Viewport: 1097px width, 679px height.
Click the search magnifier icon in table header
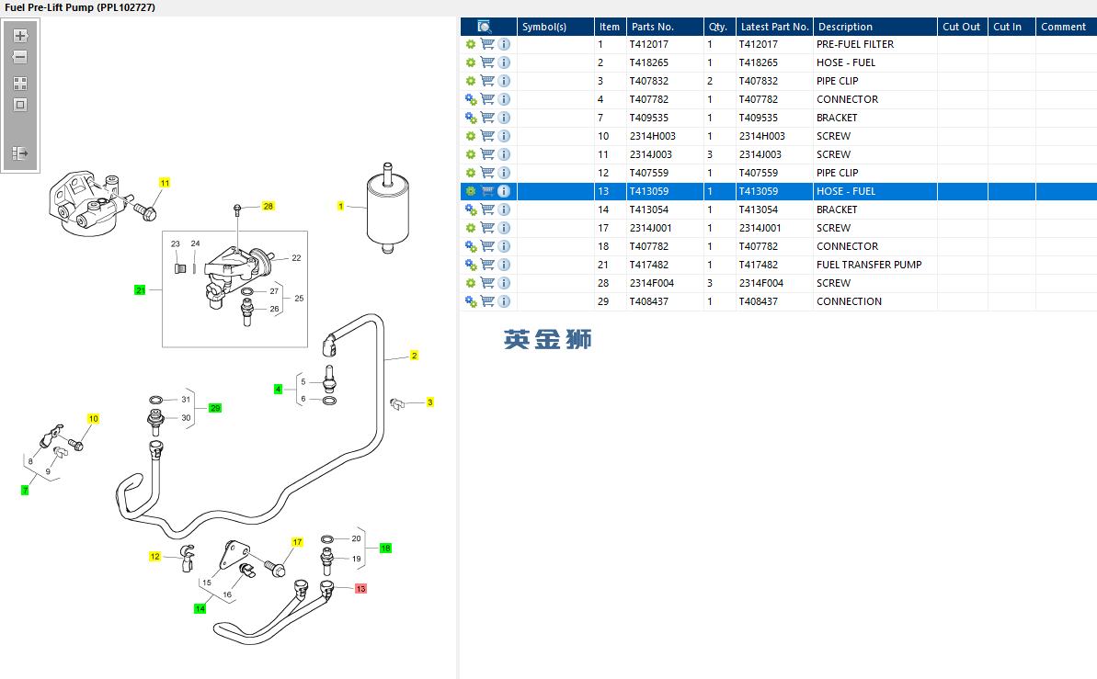485,27
